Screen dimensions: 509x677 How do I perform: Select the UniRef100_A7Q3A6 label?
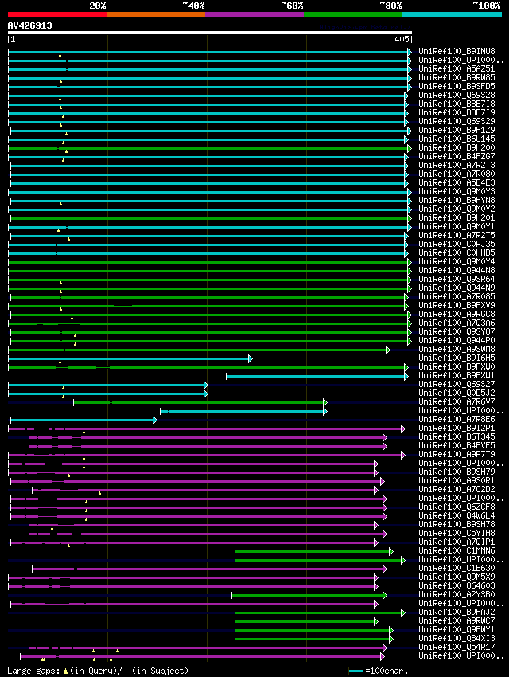click(457, 323)
